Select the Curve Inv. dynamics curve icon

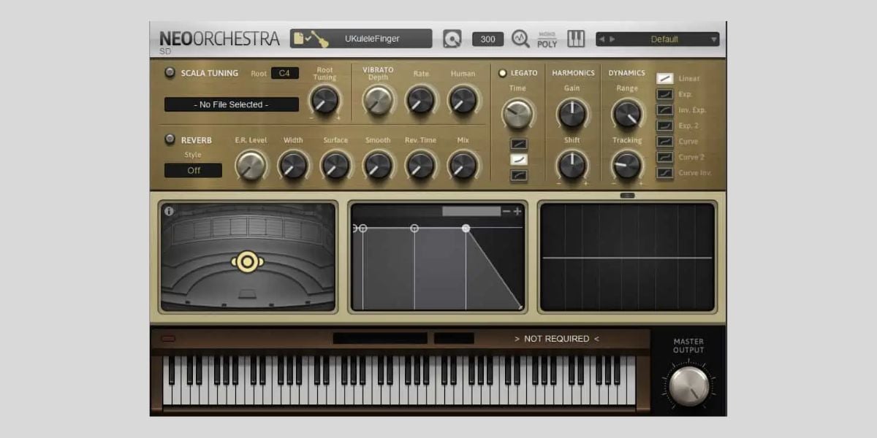(665, 173)
